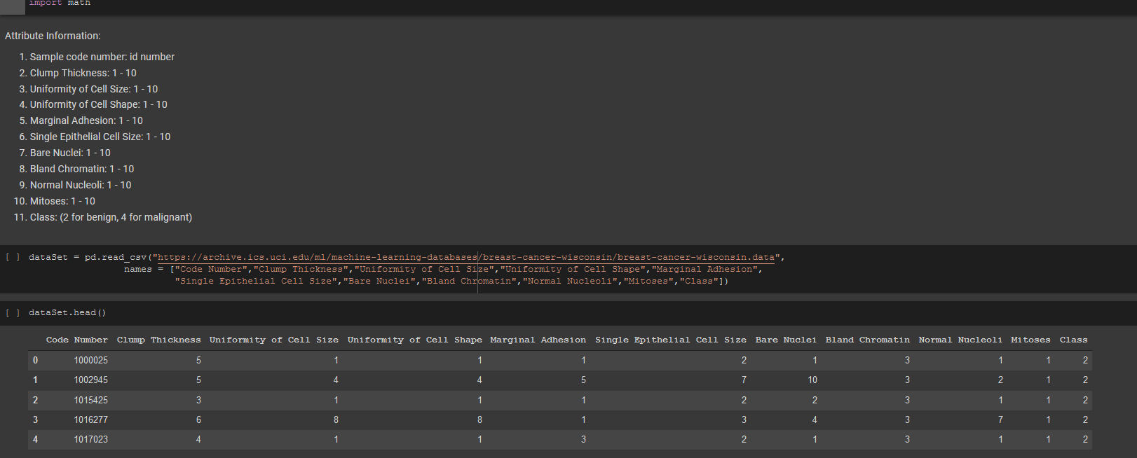Viewport: 1137px width, 458px height.
Task: Select 'Normal Nucleoli: 1 - 10' list item
Action: pyautogui.click(x=81, y=185)
